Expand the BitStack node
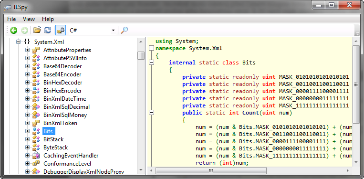 [27, 139]
